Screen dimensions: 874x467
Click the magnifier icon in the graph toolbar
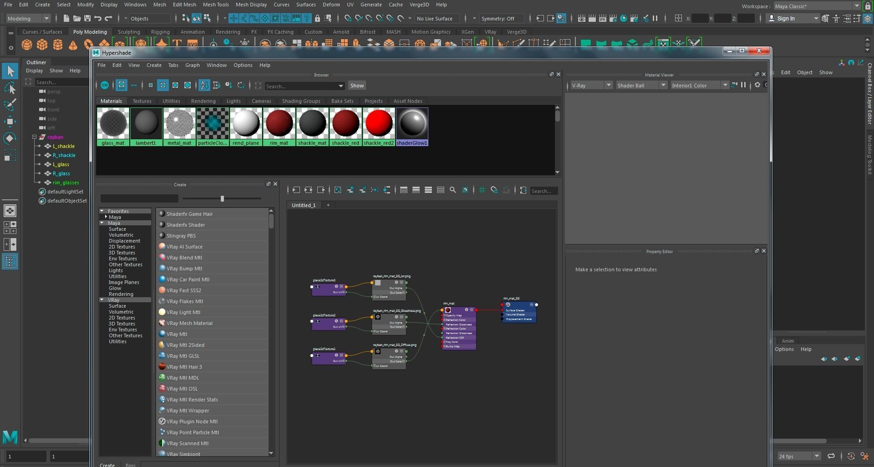click(x=453, y=190)
